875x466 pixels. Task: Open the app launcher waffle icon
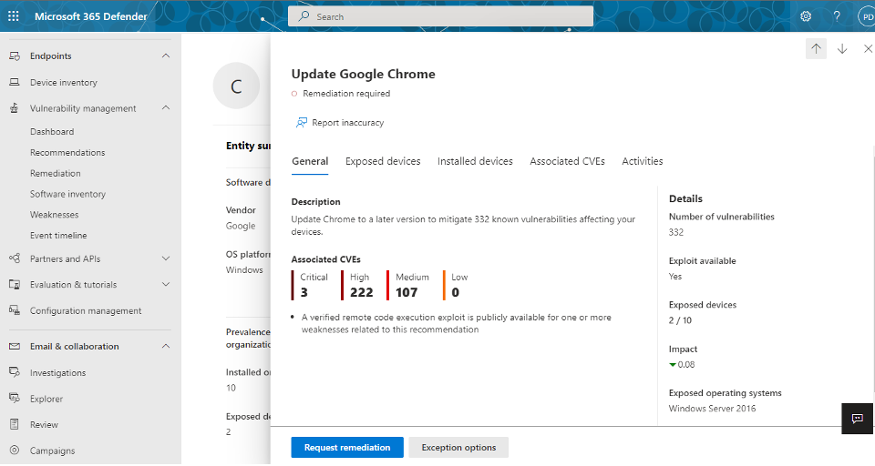[14, 16]
